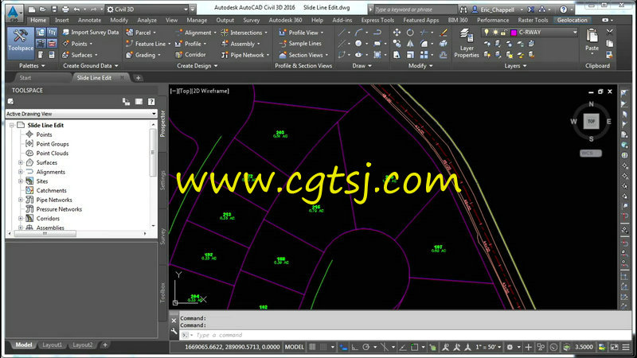
Task: Open Layer Properties manager
Action: pos(467,44)
